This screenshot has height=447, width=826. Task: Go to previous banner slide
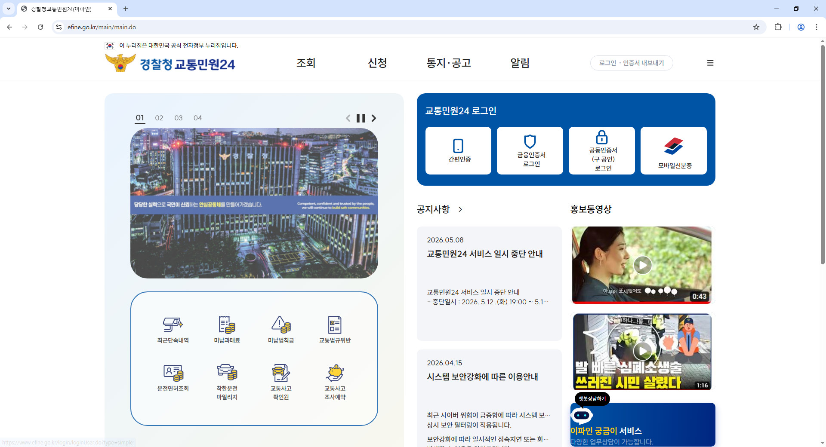(x=348, y=118)
